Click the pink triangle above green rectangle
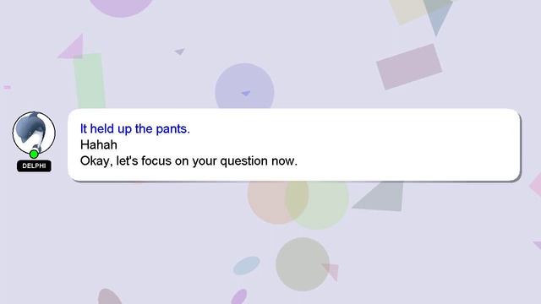 click(72, 47)
